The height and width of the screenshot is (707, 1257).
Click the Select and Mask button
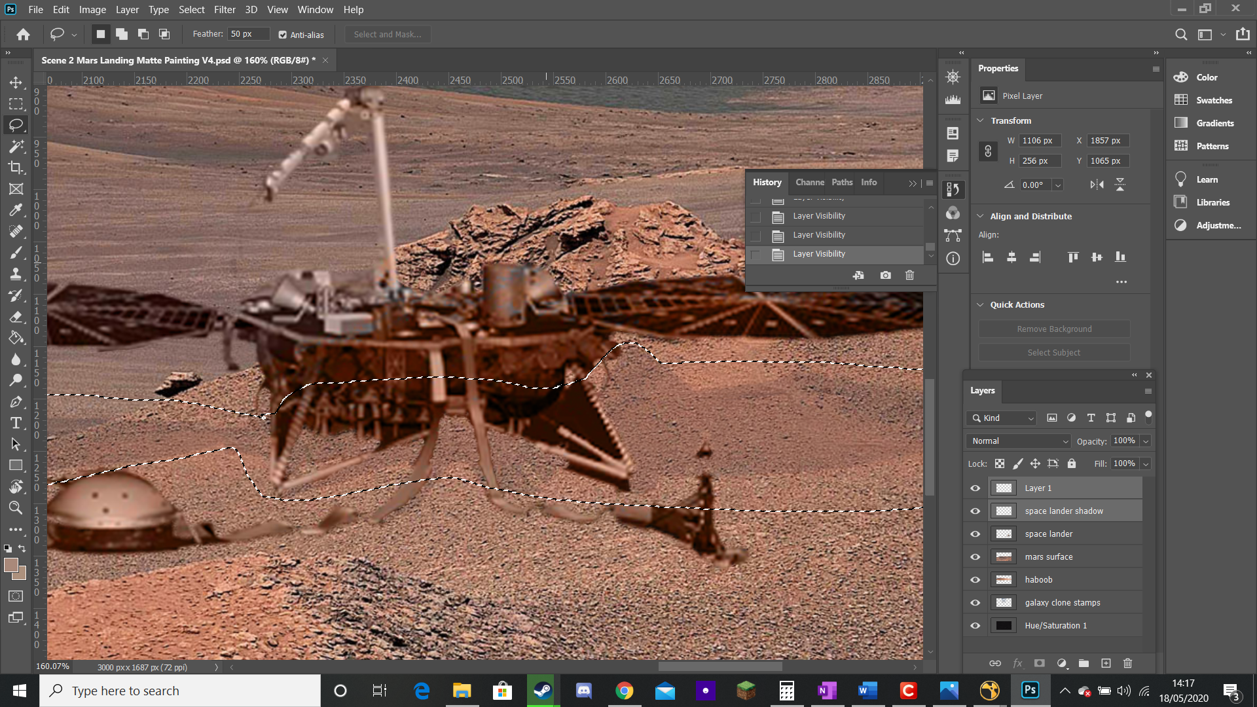tap(388, 34)
